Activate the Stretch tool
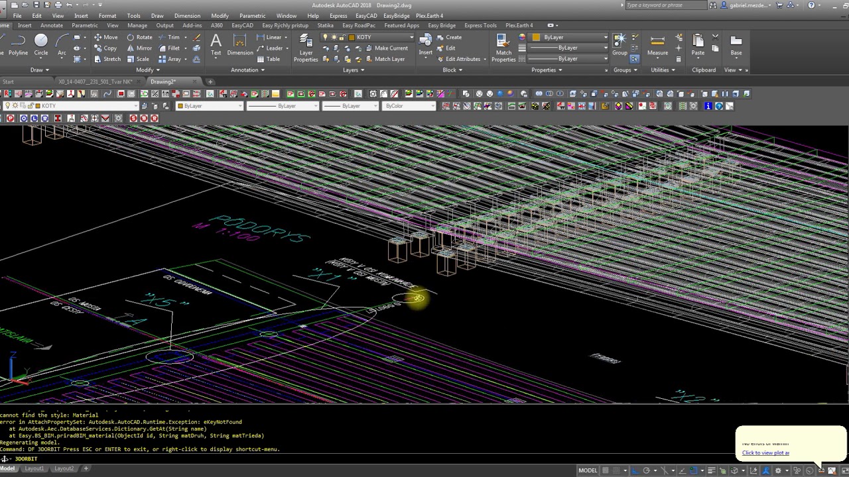This screenshot has height=477, width=849. [107, 59]
